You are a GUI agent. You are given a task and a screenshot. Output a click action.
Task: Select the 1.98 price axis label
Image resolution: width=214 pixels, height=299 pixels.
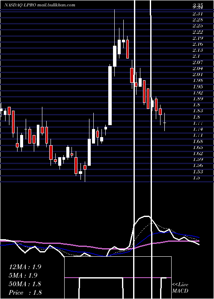pos(198,80)
